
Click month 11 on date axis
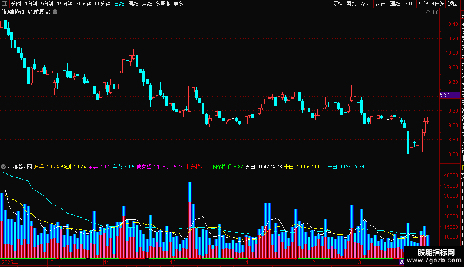coord(106,262)
